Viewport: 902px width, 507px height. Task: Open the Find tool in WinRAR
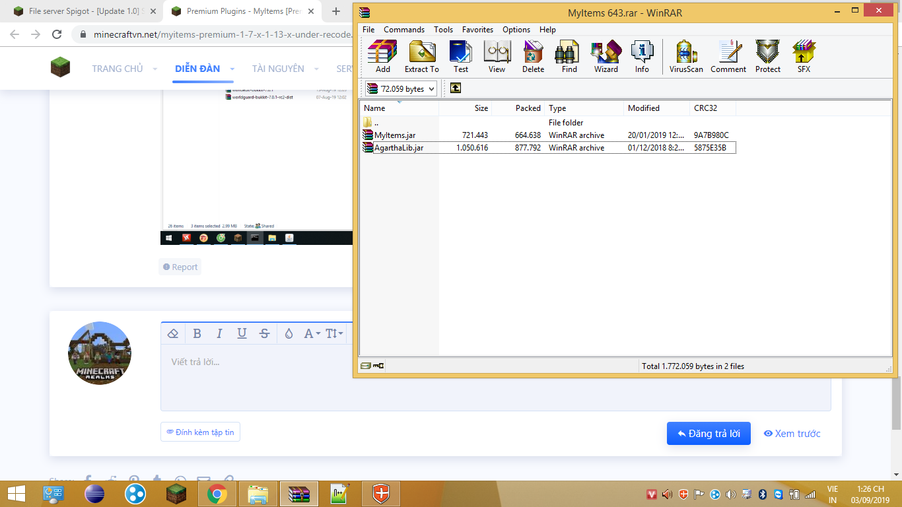[569, 56]
